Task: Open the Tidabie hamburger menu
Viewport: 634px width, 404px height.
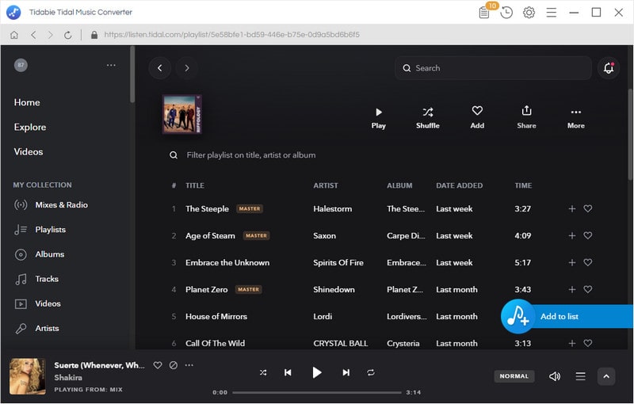Action: click(x=551, y=13)
